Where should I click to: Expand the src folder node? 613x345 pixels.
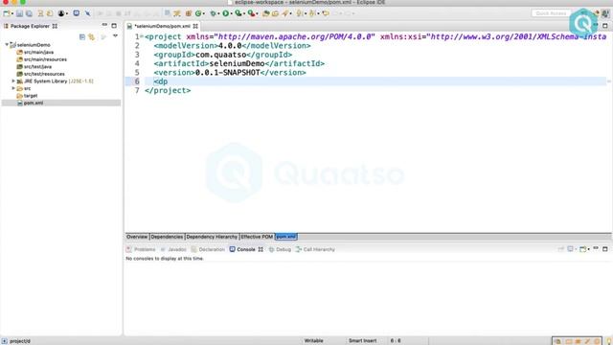(13, 88)
